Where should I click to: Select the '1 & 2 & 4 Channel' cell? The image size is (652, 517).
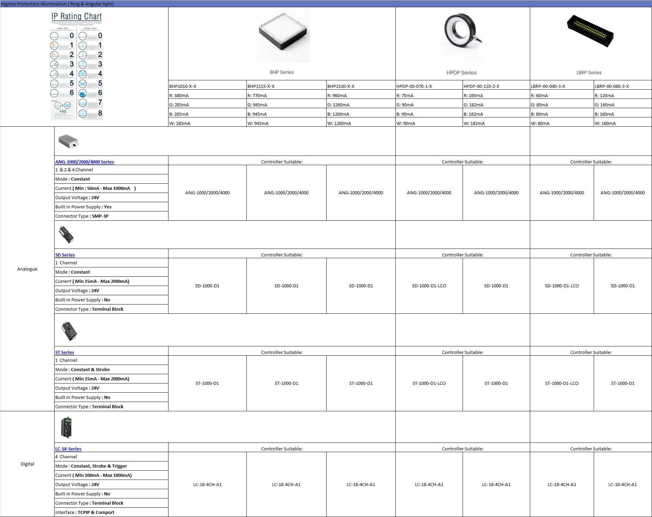(x=111, y=170)
